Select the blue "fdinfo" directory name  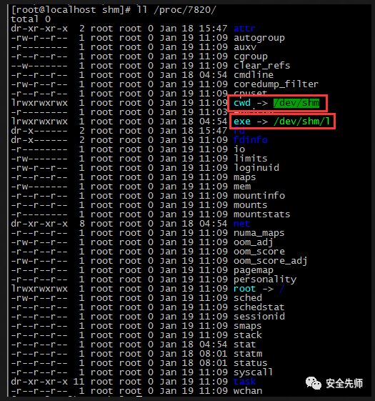click(250, 140)
